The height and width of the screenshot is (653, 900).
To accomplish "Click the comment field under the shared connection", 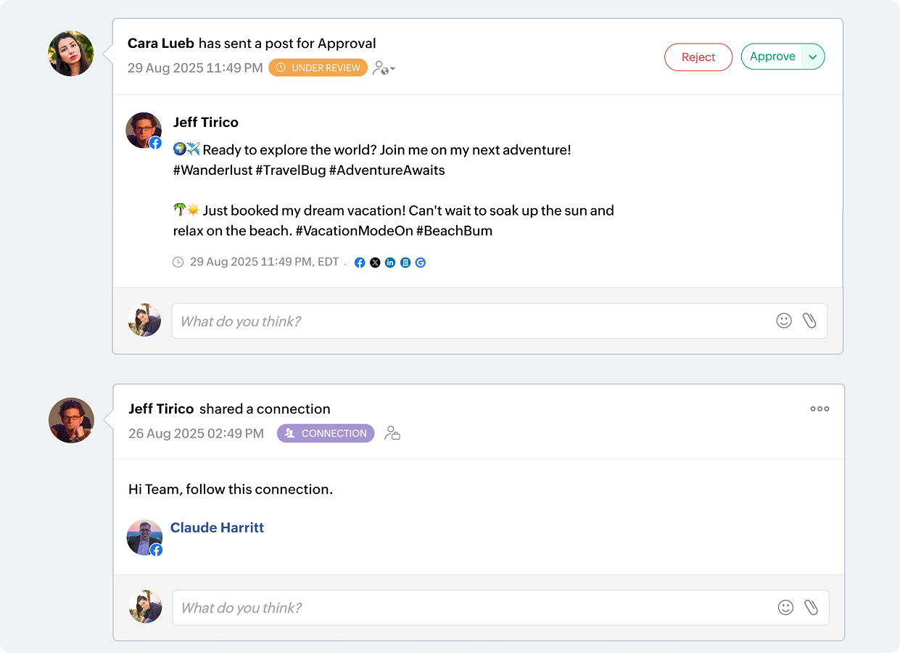I will [471, 607].
